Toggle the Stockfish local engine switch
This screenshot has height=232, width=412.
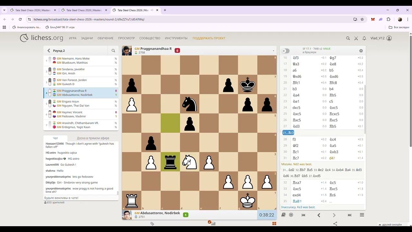(x=285, y=51)
